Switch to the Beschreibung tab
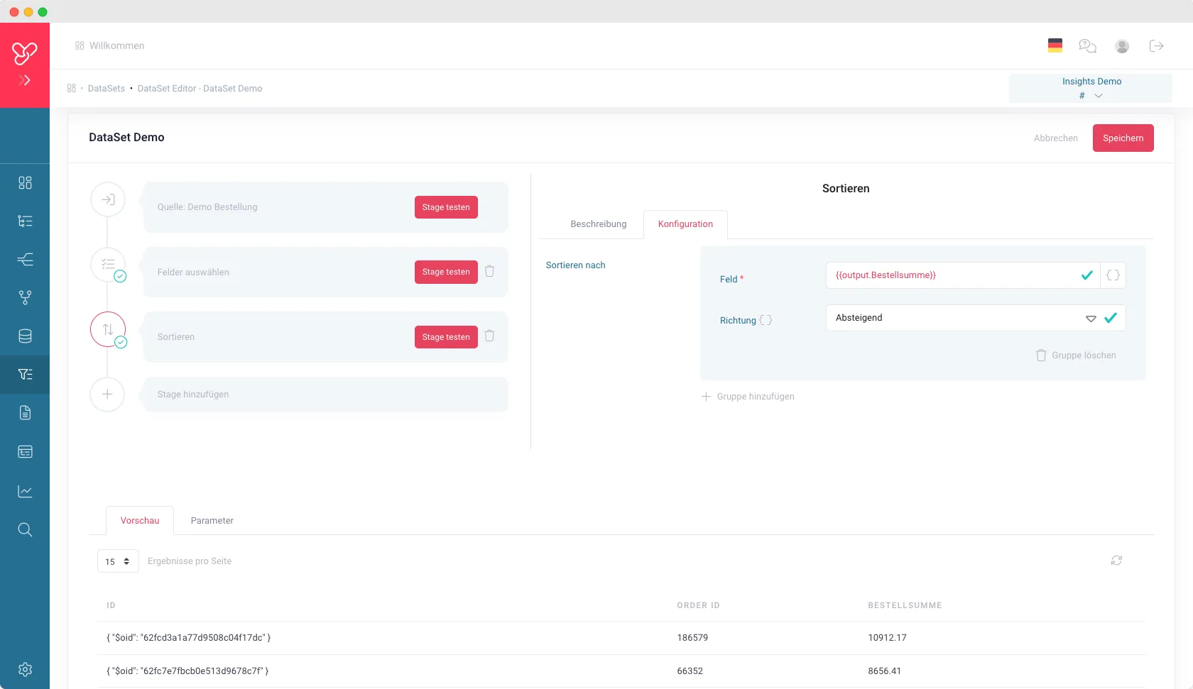This screenshot has width=1193, height=689. [599, 224]
